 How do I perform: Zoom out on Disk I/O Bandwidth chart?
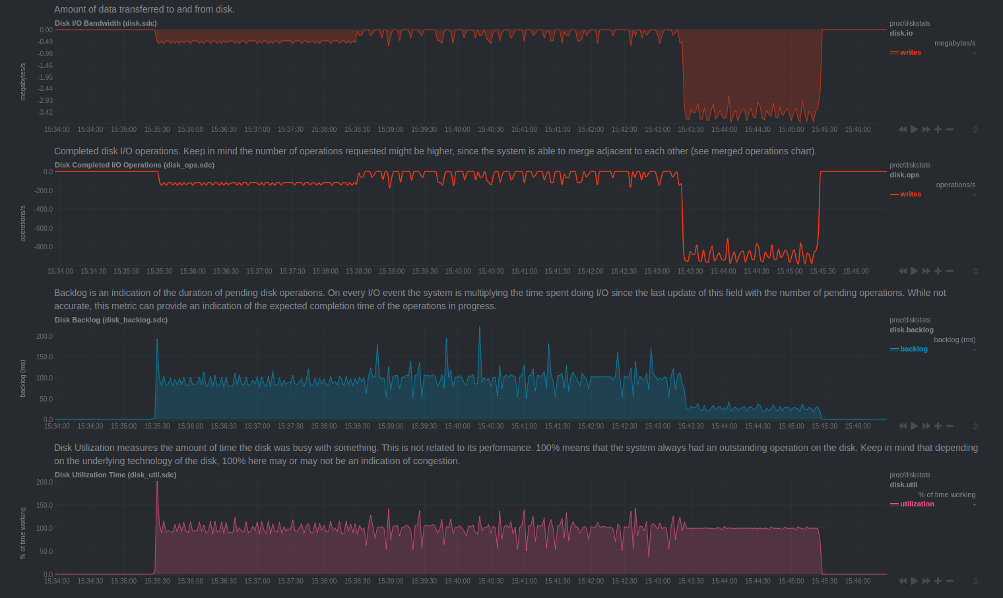950,129
